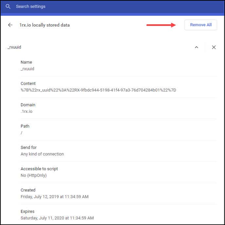Screen dimensions: 225x225
Task: Click the Remove All button
Action: (x=201, y=25)
